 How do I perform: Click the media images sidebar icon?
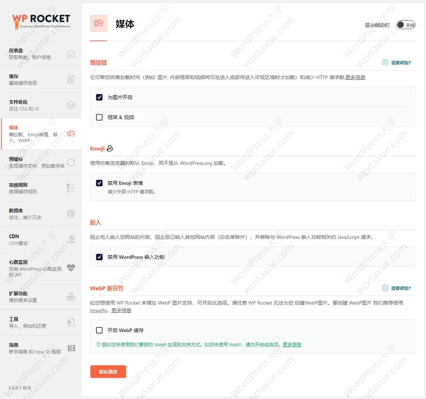coord(71,134)
